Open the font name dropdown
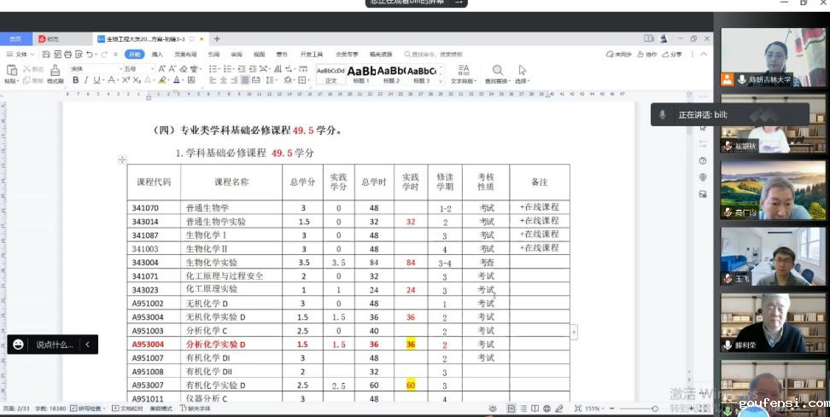This screenshot has height=417, width=830. (92, 68)
